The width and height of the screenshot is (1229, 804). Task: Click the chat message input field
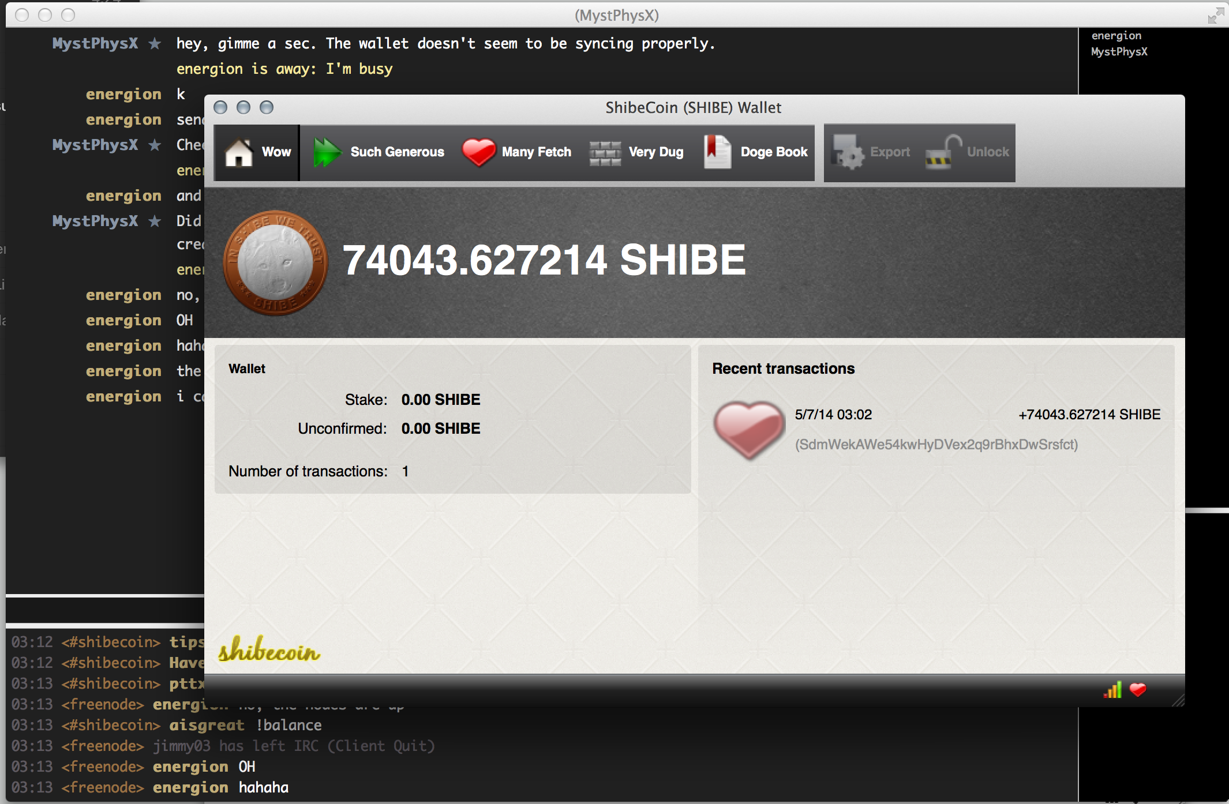[105, 610]
